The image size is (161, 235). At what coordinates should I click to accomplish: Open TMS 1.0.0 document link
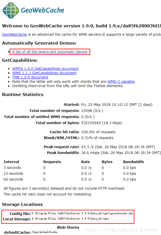(x=30, y=77)
